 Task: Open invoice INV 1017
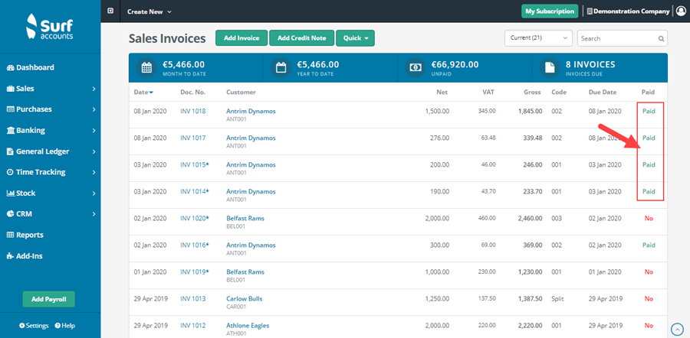point(192,138)
